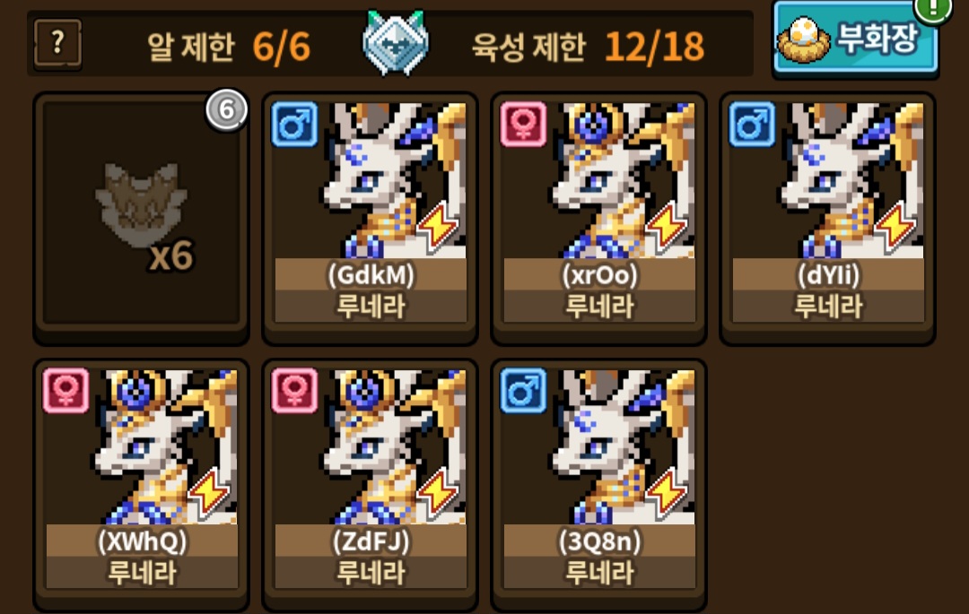Click lightning bolt icon on 3Q8n card

click(666, 492)
